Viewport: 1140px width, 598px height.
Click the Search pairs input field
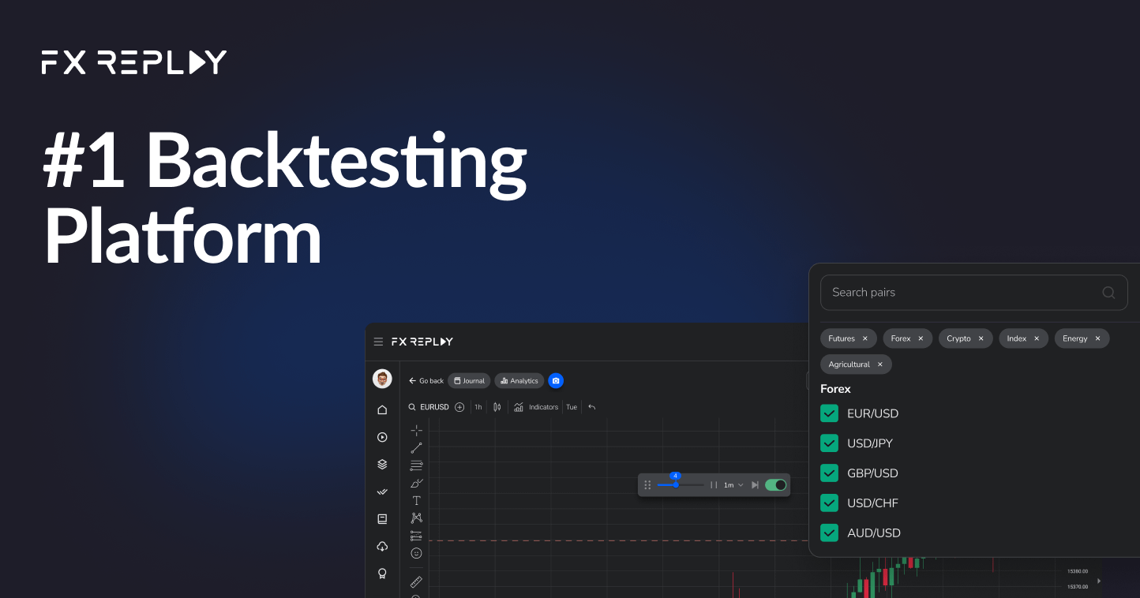click(963, 293)
